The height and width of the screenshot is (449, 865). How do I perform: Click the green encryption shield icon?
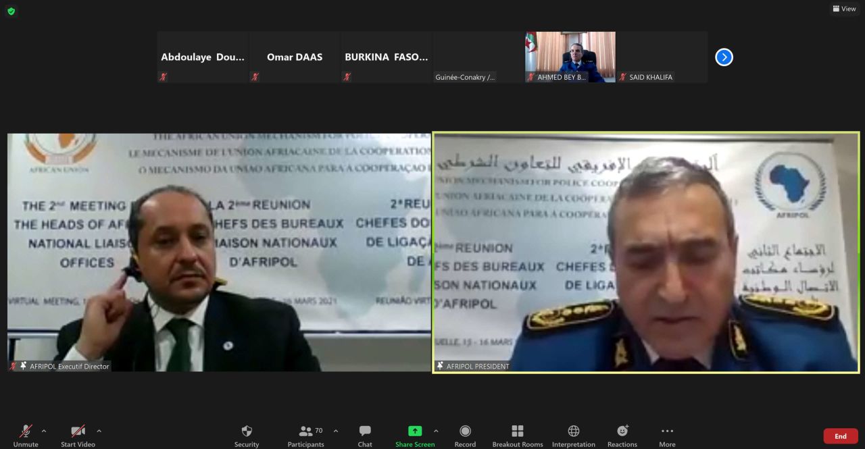click(x=11, y=11)
